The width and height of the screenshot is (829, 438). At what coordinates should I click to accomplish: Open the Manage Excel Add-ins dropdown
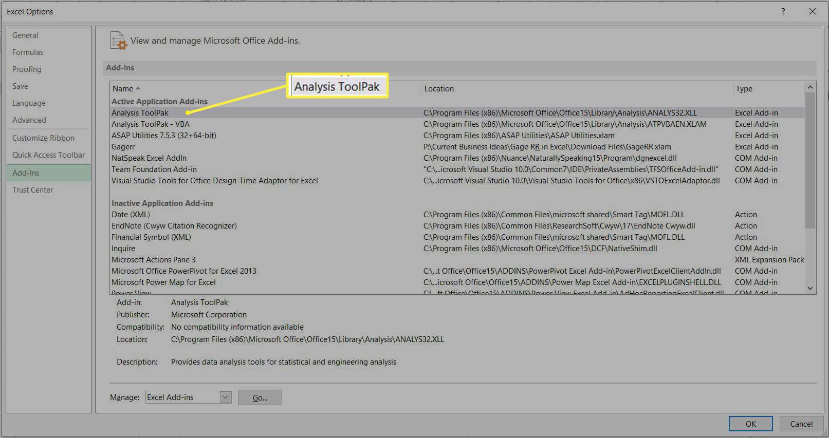point(225,397)
